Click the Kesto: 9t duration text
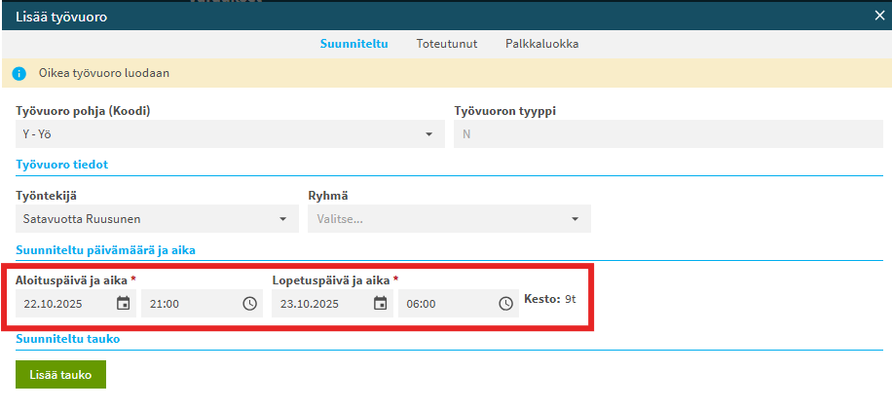 (550, 299)
